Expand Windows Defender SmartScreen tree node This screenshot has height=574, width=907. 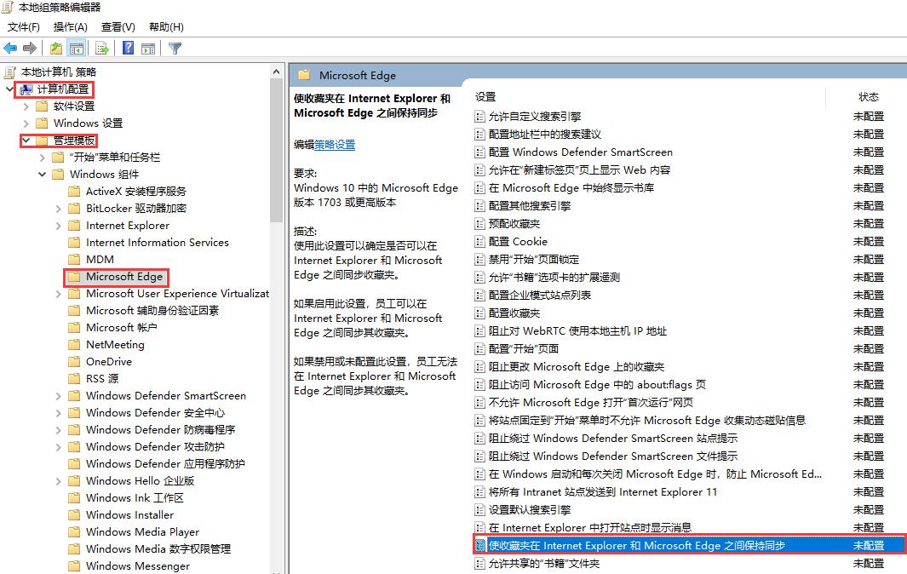(x=59, y=396)
